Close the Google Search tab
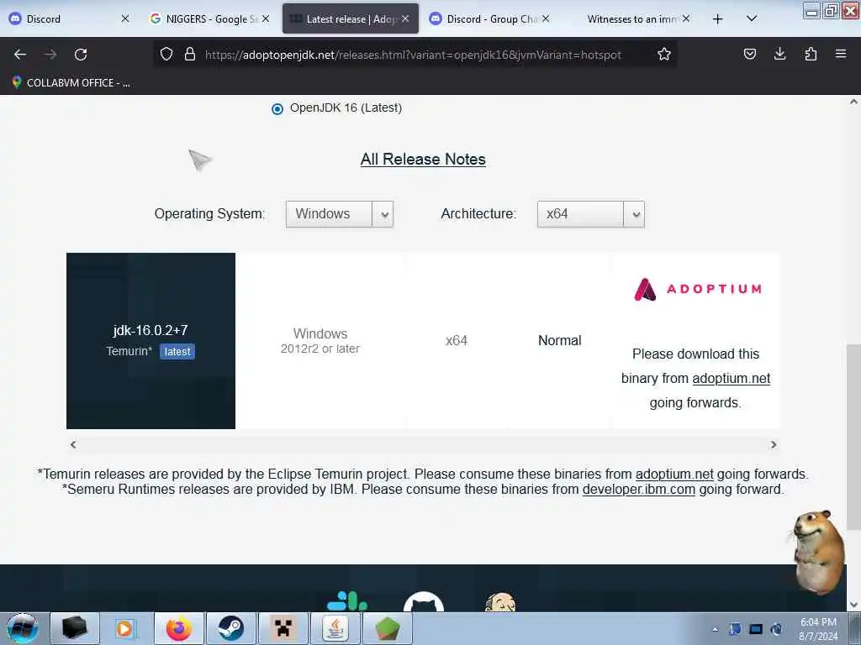861x645 pixels. (x=266, y=18)
